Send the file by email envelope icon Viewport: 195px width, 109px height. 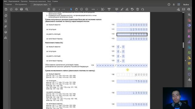(183, 9)
